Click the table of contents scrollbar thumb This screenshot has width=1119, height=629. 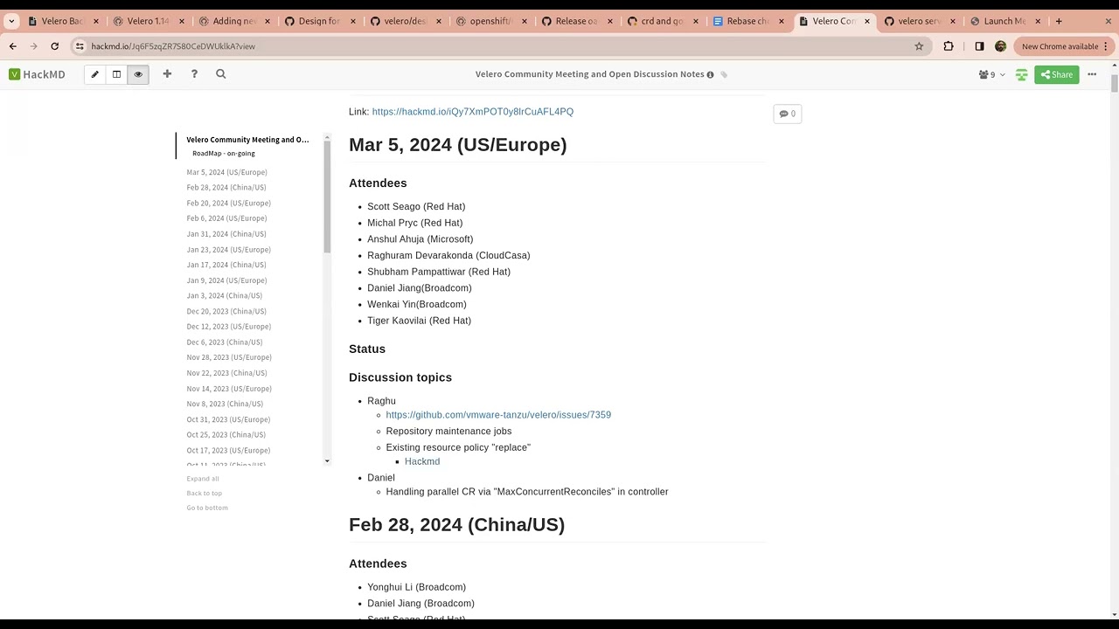coord(328,197)
